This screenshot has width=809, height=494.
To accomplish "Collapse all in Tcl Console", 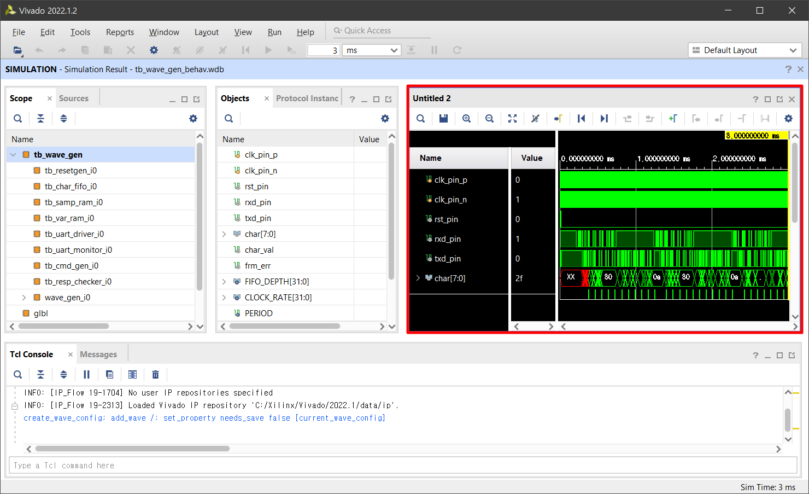I will pyautogui.click(x=40, y=374).
